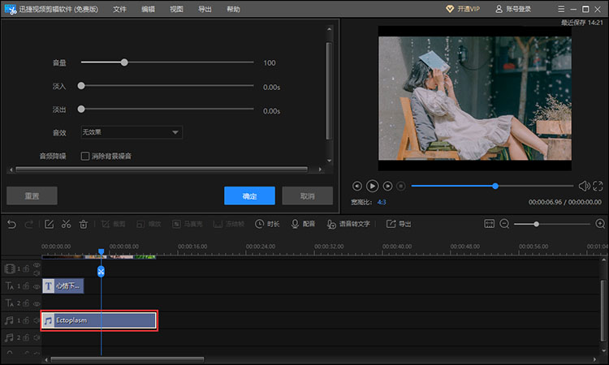Change the 4:3 aspect ratio link
The image size is (609, 365).
click(382, 202)
